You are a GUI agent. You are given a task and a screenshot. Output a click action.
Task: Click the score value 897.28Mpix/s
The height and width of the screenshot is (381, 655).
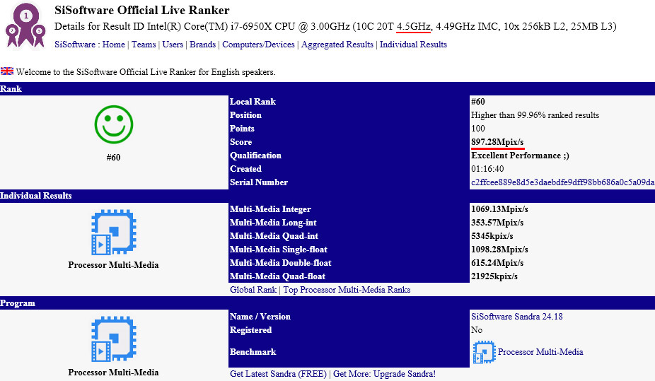coord(497,142)
